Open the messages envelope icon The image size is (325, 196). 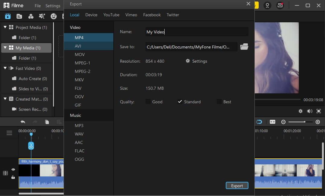coord(280,5)
